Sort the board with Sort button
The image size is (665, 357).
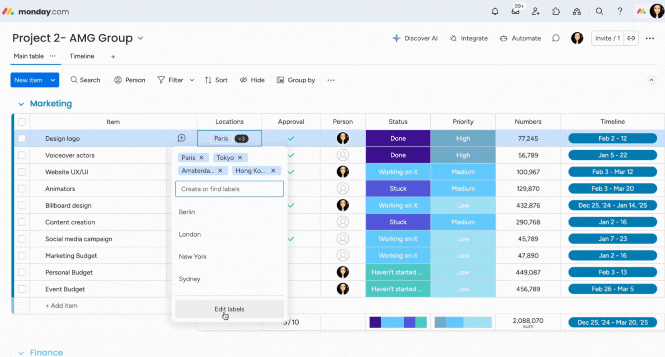[x=216, y=80]
